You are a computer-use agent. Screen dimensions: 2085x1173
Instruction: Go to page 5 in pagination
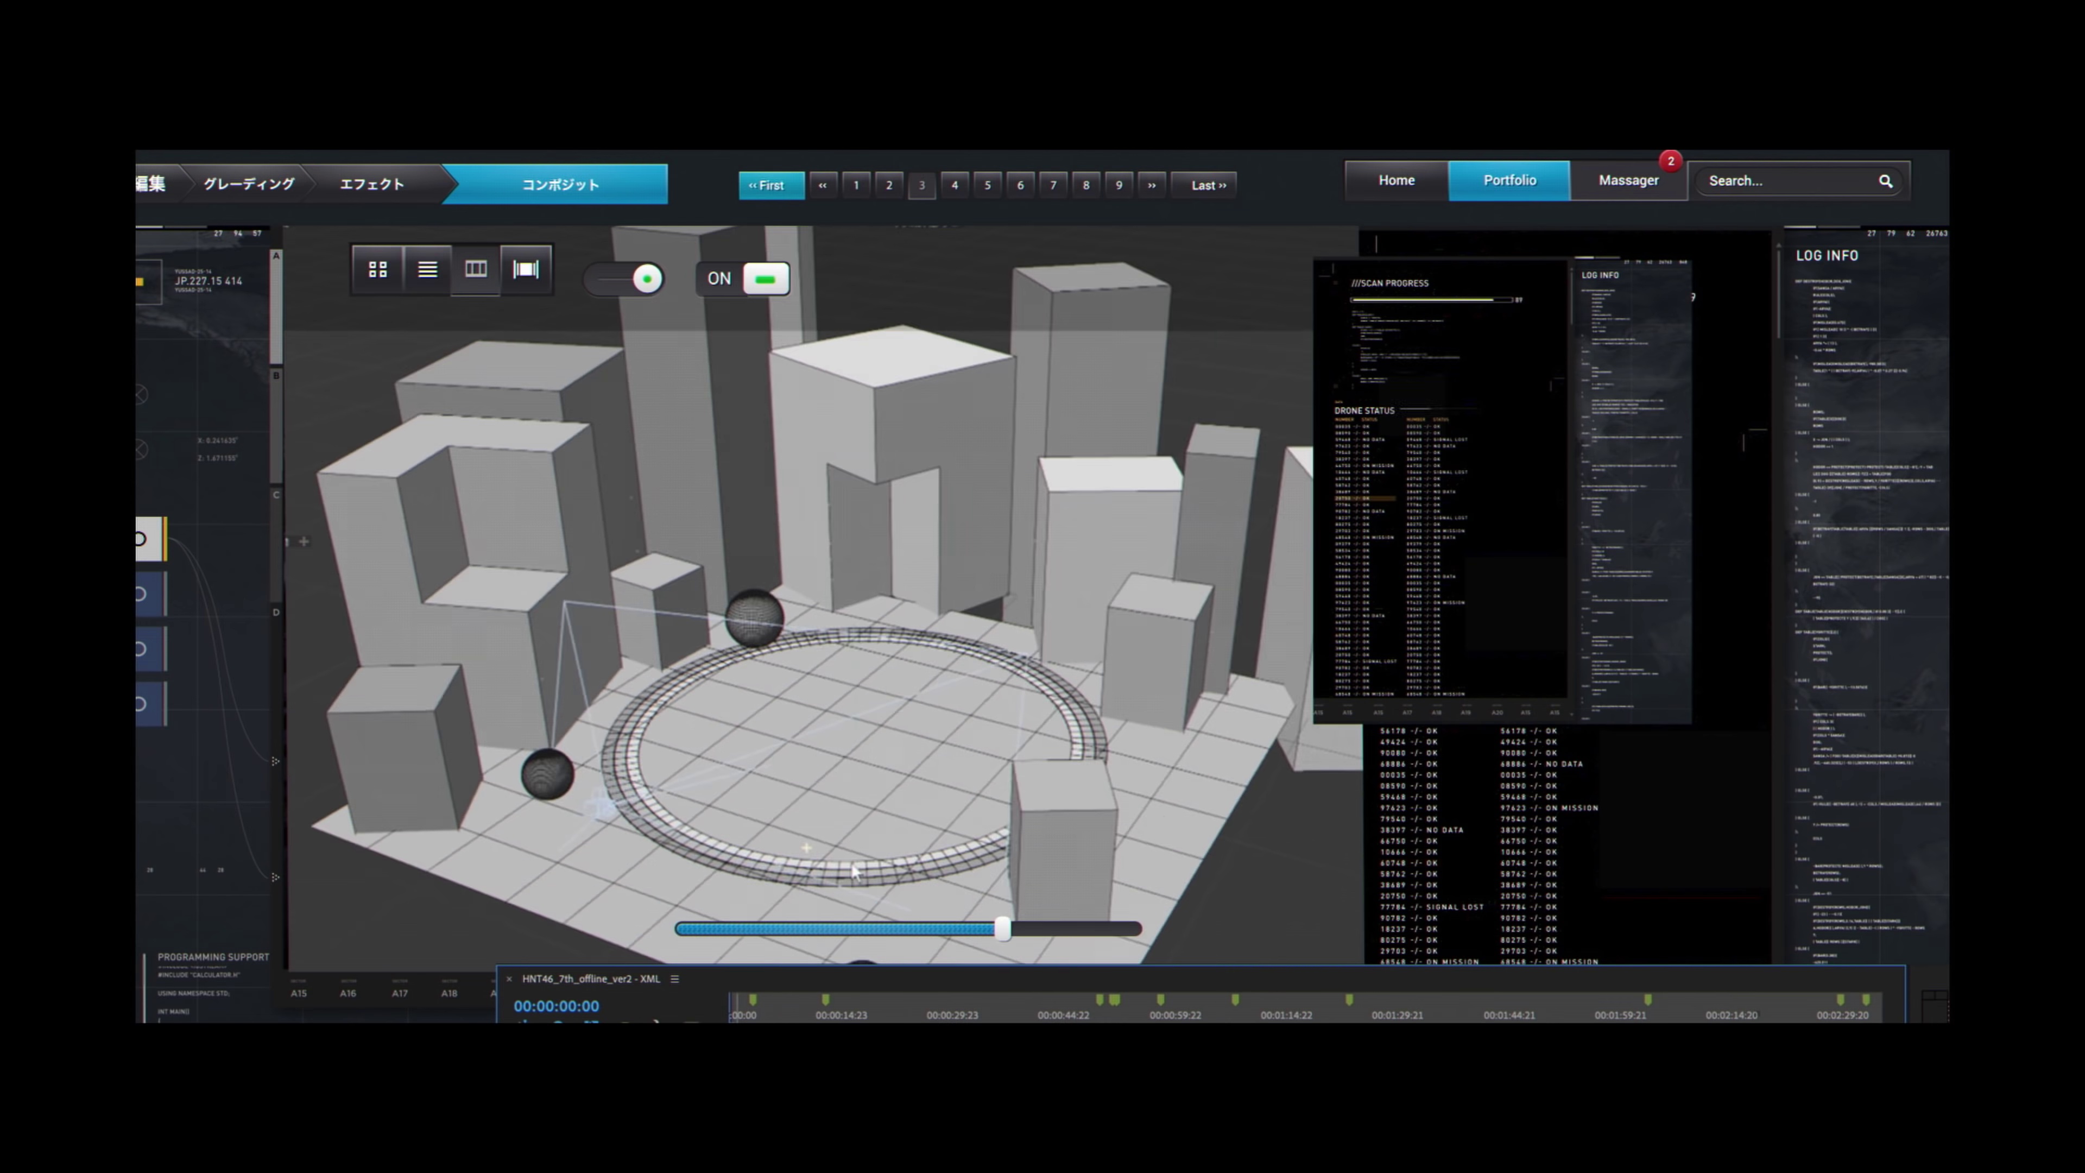coord(988,185)
